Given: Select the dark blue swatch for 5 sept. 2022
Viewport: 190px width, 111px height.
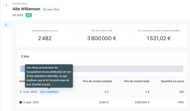Looking at the screenshot, I should point(21,102).
